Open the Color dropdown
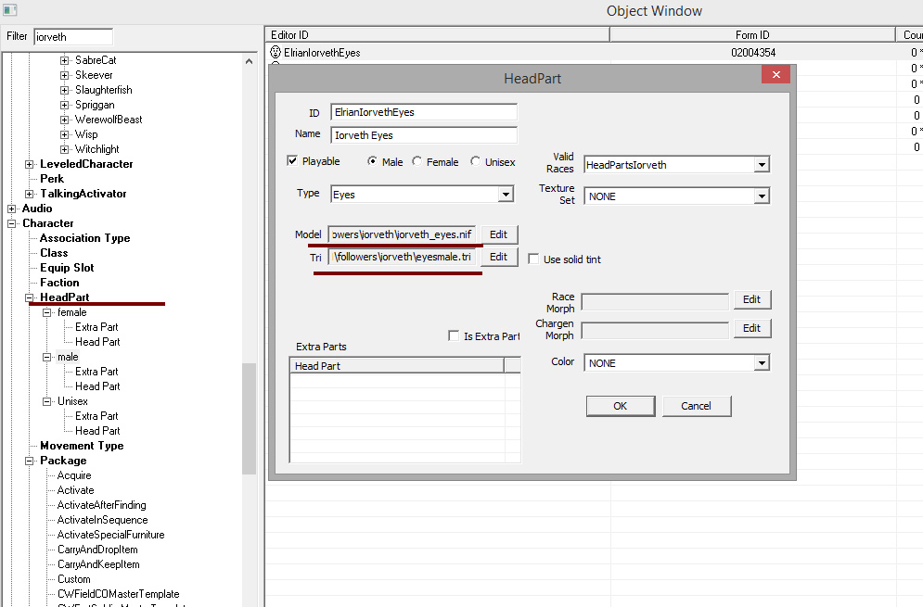This screenshot has height=607, width=923. (762, 363)
